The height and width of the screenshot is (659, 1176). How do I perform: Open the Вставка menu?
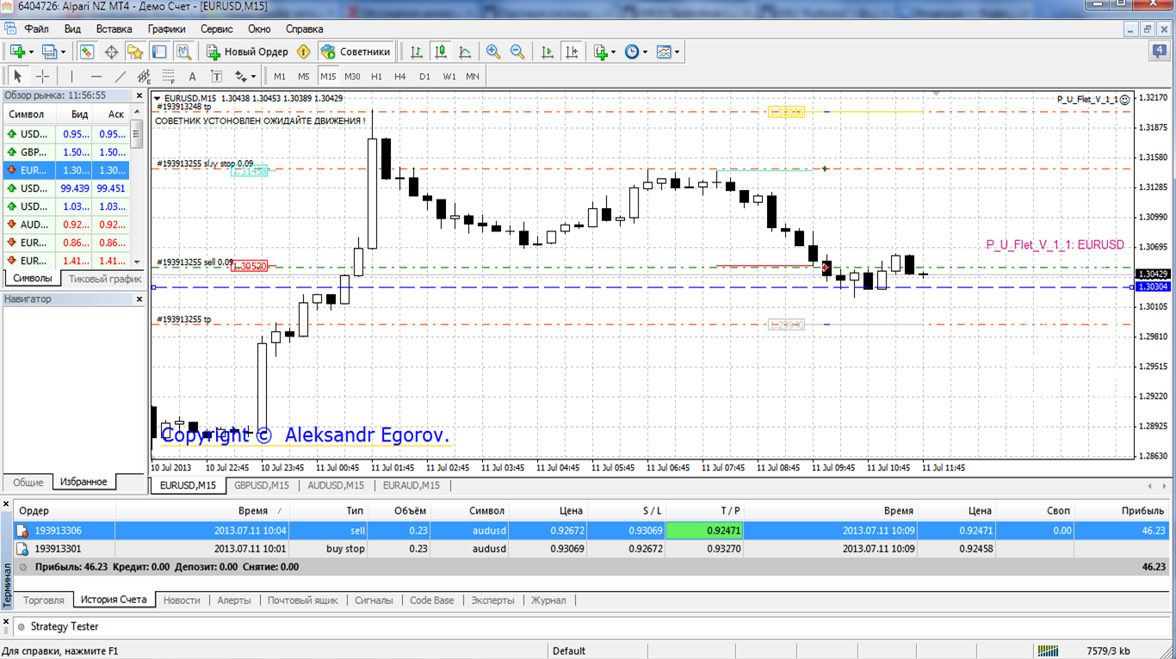(x=115, y=28)
